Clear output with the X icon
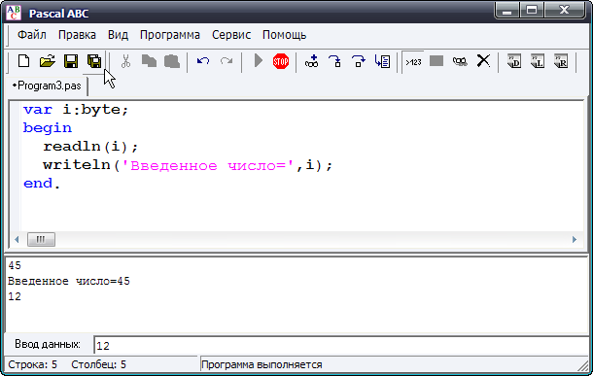Screen dimensions: 593x376 click(483, 61)
